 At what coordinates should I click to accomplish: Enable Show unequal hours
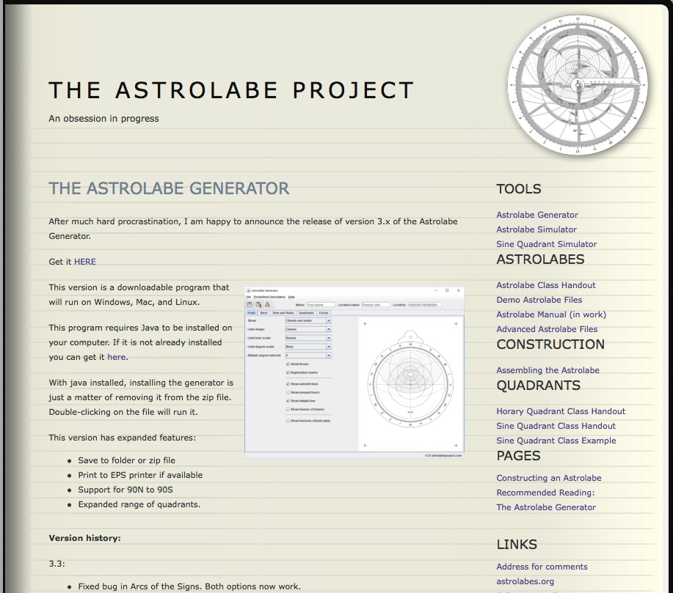click(x=288, y=392)
